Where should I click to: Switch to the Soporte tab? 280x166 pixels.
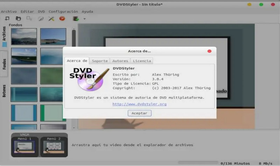tap(100, 61)
